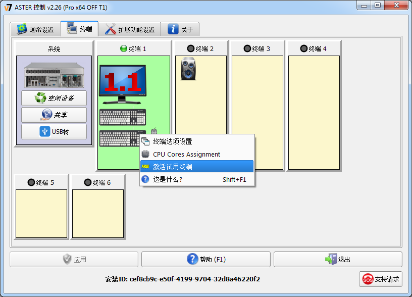This screenshot has width=412, height=297.
Task: Open 帮助 (F1) help button
Action: coord(205,260)
